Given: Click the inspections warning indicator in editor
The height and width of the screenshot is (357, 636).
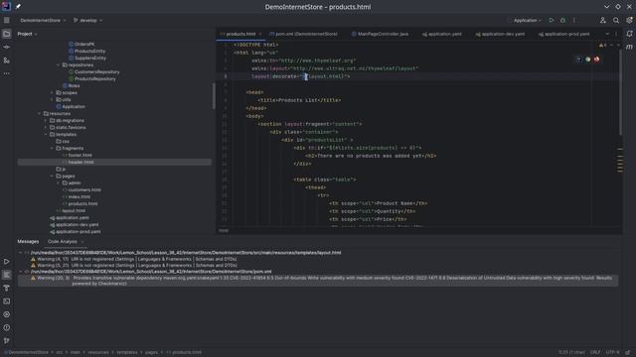Looking at the screenshot, I should pyautogui.click(x=603, y=46).
